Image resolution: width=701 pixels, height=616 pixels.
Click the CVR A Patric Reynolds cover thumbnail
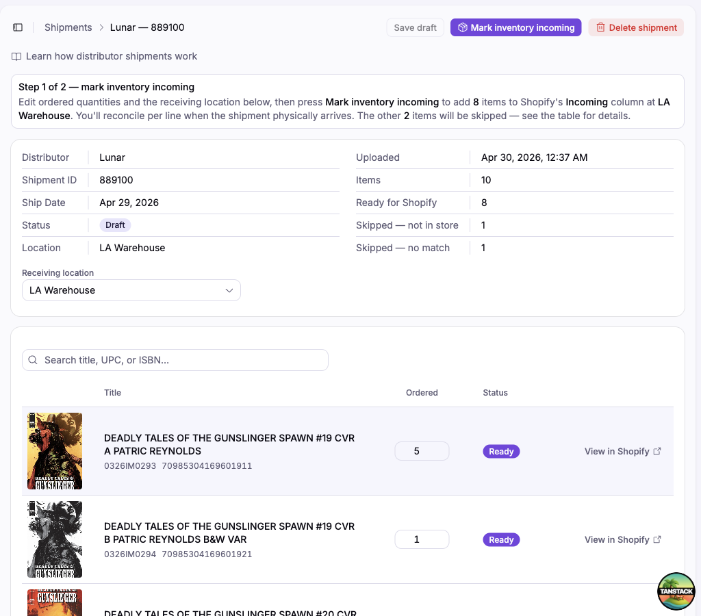pyautogui.click(x=55, y=451)
